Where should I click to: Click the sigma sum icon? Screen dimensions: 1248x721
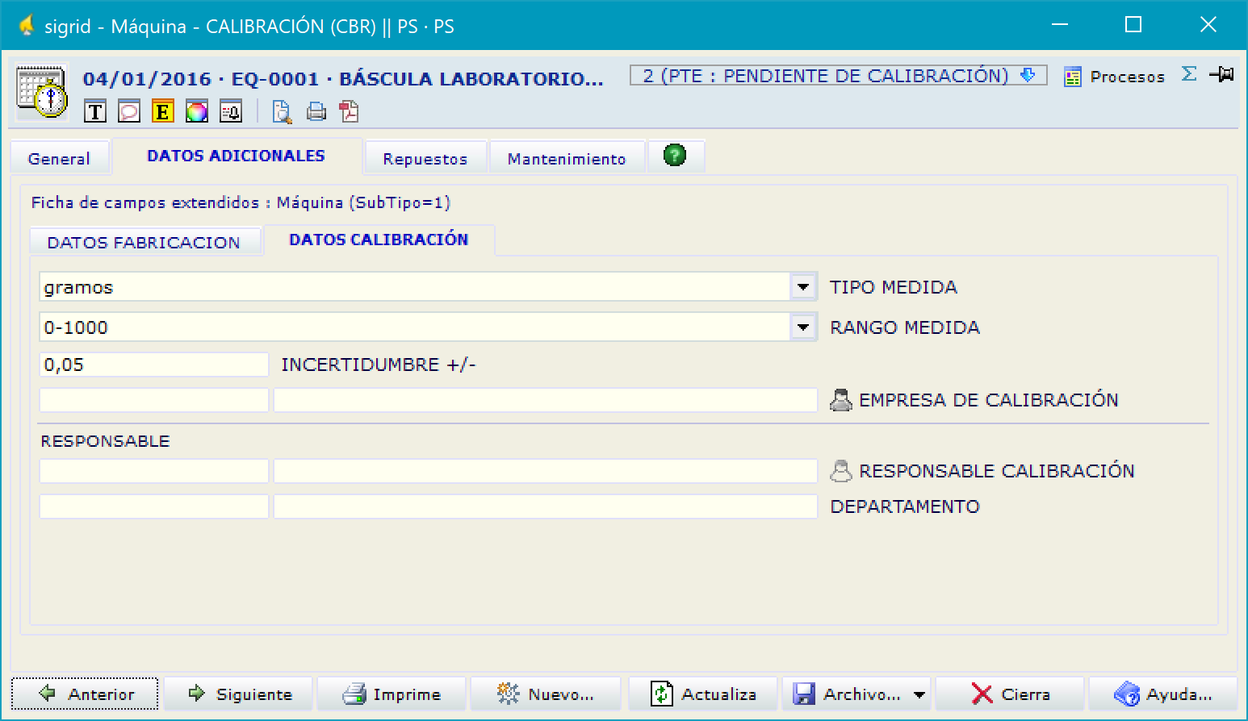[1188, 73]
